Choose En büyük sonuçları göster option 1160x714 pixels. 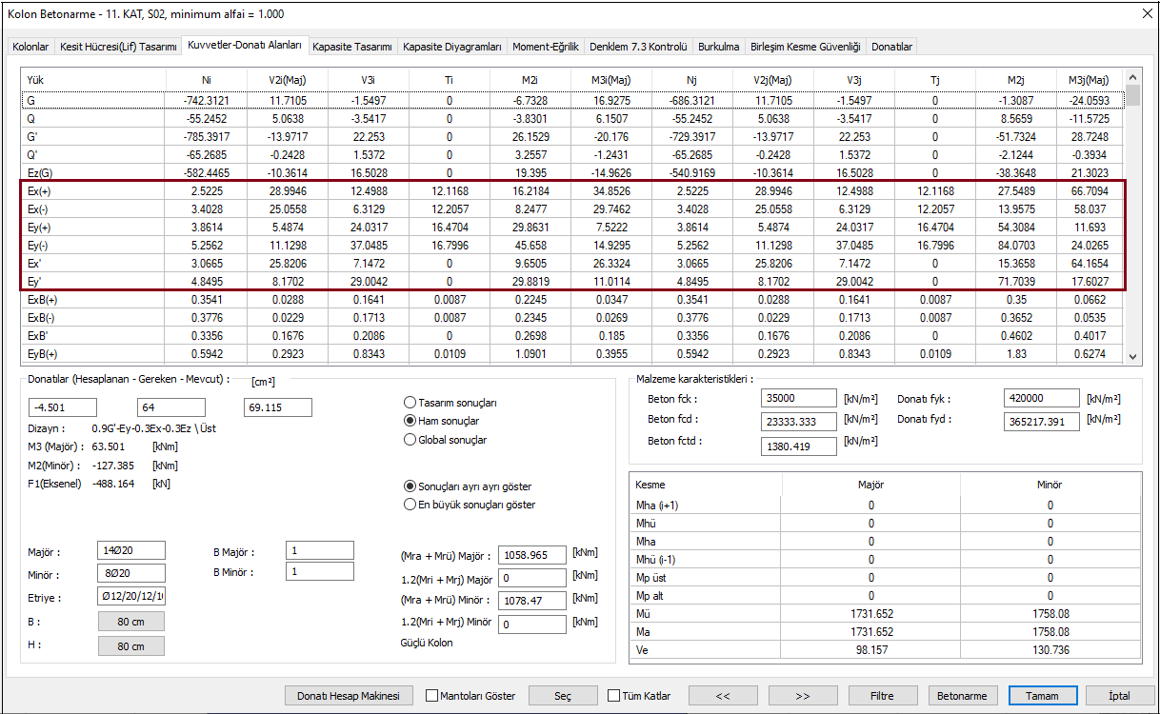410,505
